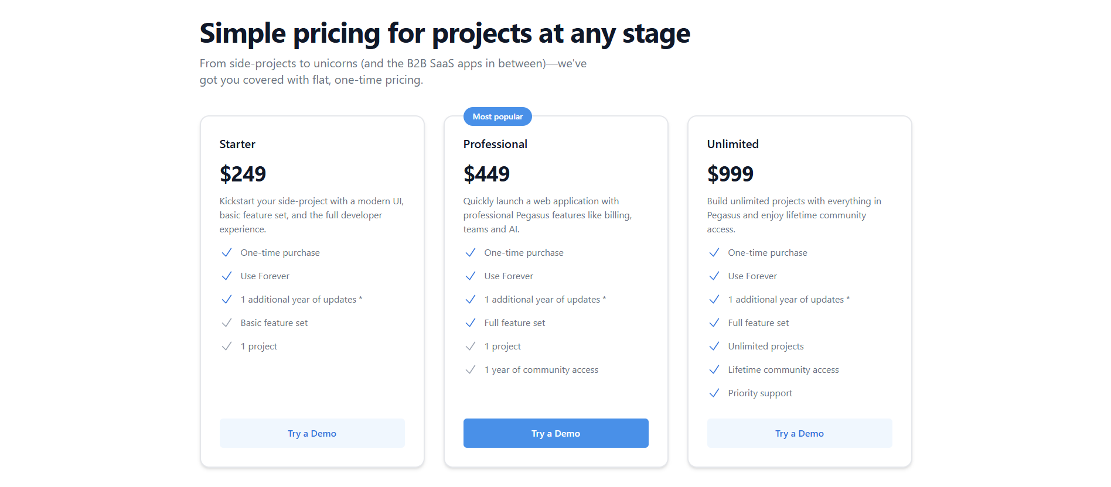Click Try a Demo for the Professional plan
The width and height of the screenshot is (1111, 487).
[555, 433]
